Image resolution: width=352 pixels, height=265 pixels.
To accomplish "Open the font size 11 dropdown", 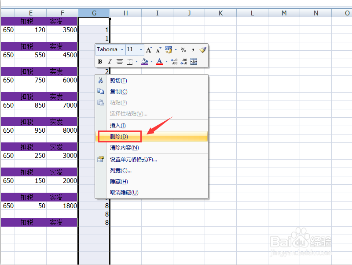I will coord(141,49).
